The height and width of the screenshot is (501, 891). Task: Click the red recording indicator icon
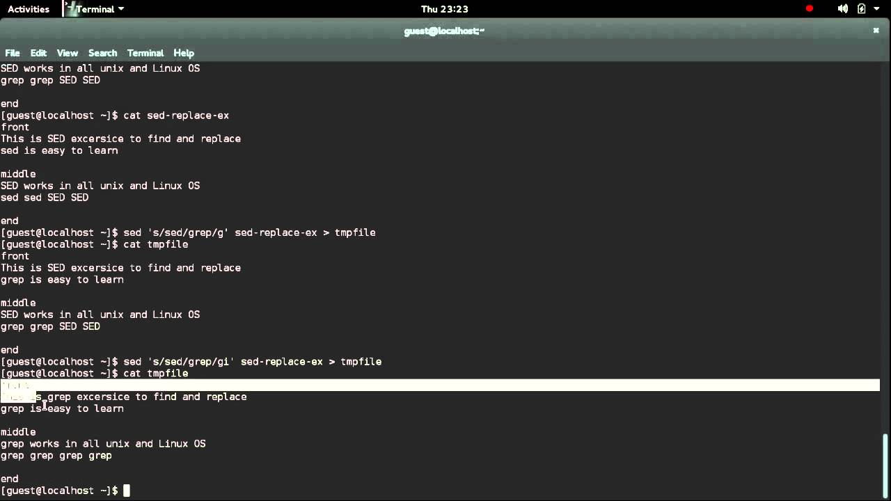point(810,9)
